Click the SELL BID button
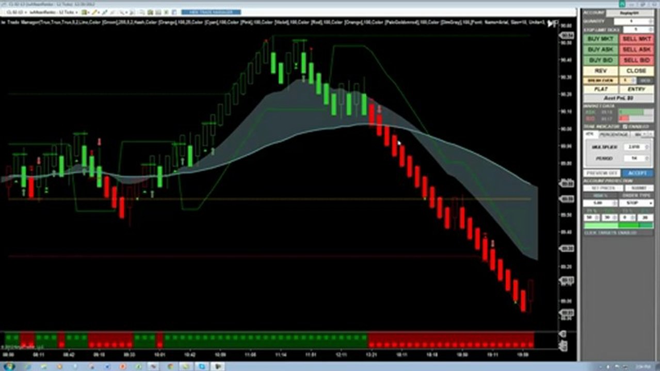 click(636, 60)
